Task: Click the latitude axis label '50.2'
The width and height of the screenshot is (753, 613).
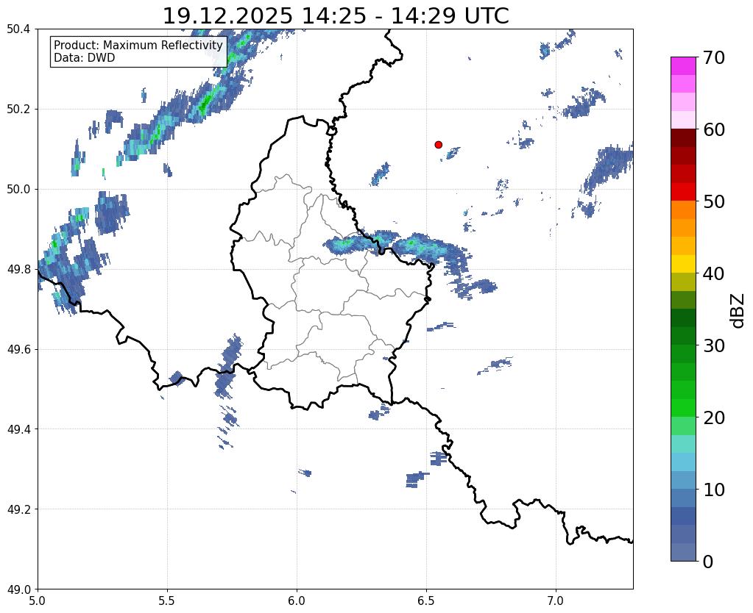Action: (18, 110)
